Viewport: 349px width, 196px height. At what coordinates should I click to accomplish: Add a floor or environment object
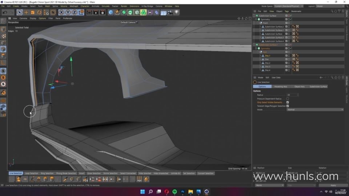(163, 12)
